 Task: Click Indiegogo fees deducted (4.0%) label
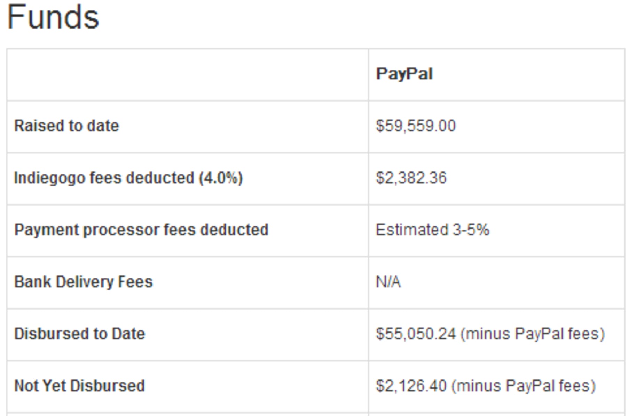[128, 178]
